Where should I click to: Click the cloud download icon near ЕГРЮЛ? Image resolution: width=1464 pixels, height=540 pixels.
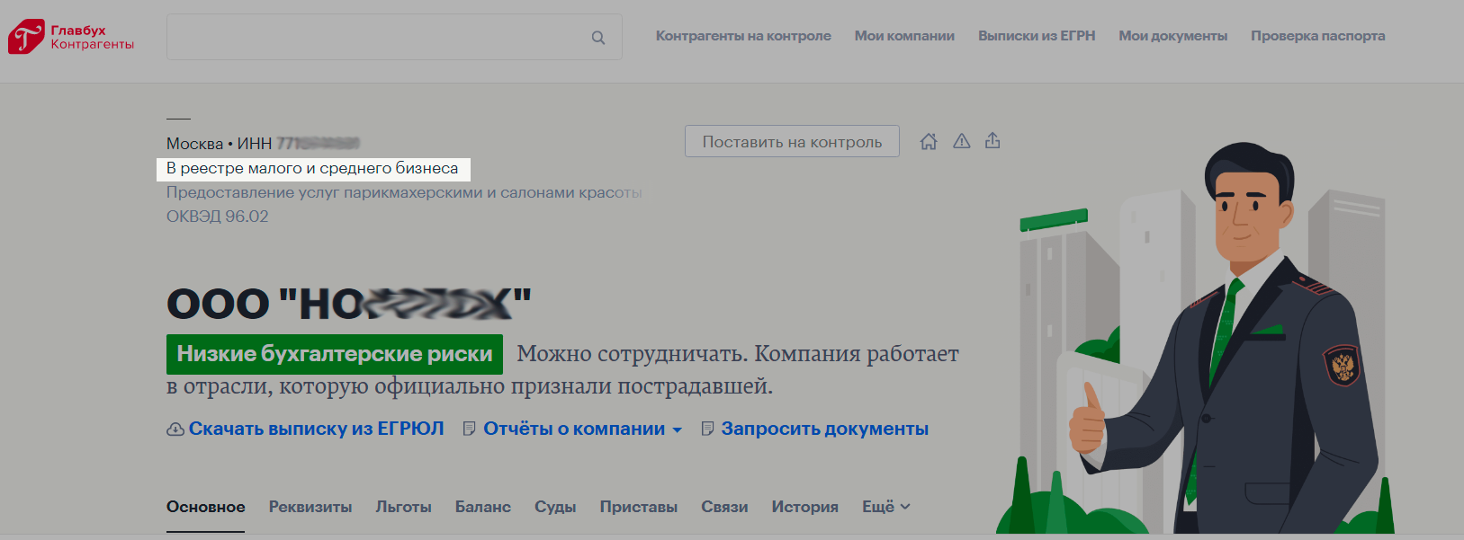[x=175, y=429]
